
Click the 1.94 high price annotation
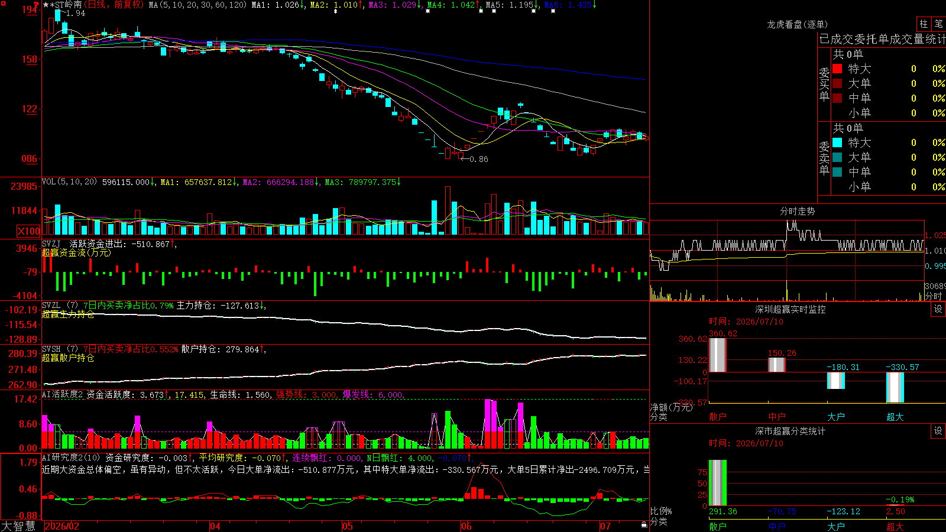[76, 13]
